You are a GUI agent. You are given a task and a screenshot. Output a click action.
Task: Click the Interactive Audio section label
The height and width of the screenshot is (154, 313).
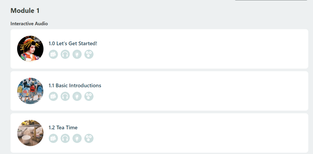click(x=29, y=23)
